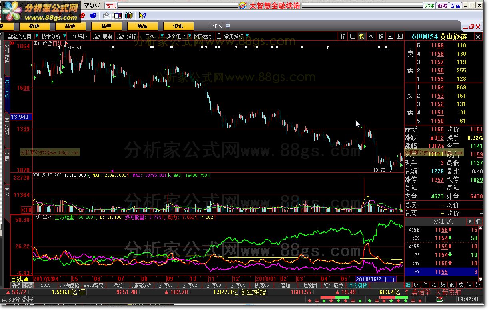Select the 抄底01 template tab
The image size is (489, 310).
click(166, 286)
